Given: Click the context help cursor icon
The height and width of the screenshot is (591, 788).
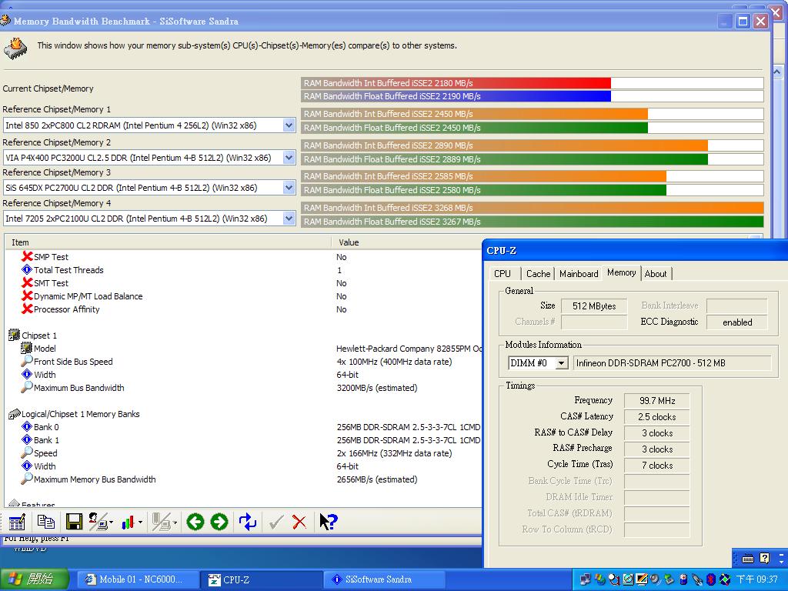Looking at the screenshot, I should click(329, 523).
